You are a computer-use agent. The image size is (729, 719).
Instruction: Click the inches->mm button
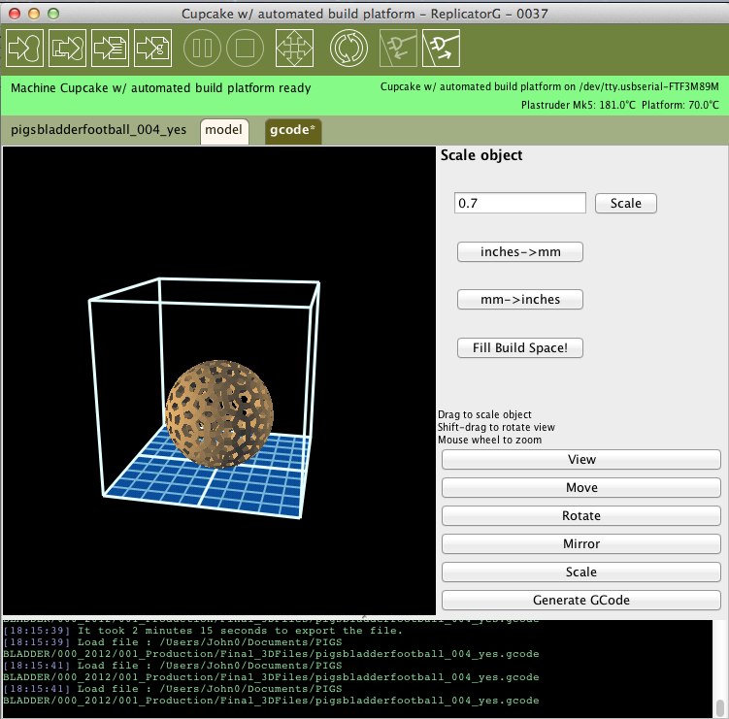point(520,252)
